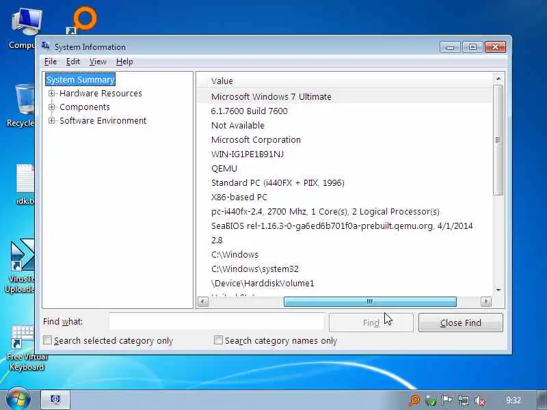The height and width of the screenshot is (410, 547).
Task: Open the network tray icon
Action: click(464, 400)
